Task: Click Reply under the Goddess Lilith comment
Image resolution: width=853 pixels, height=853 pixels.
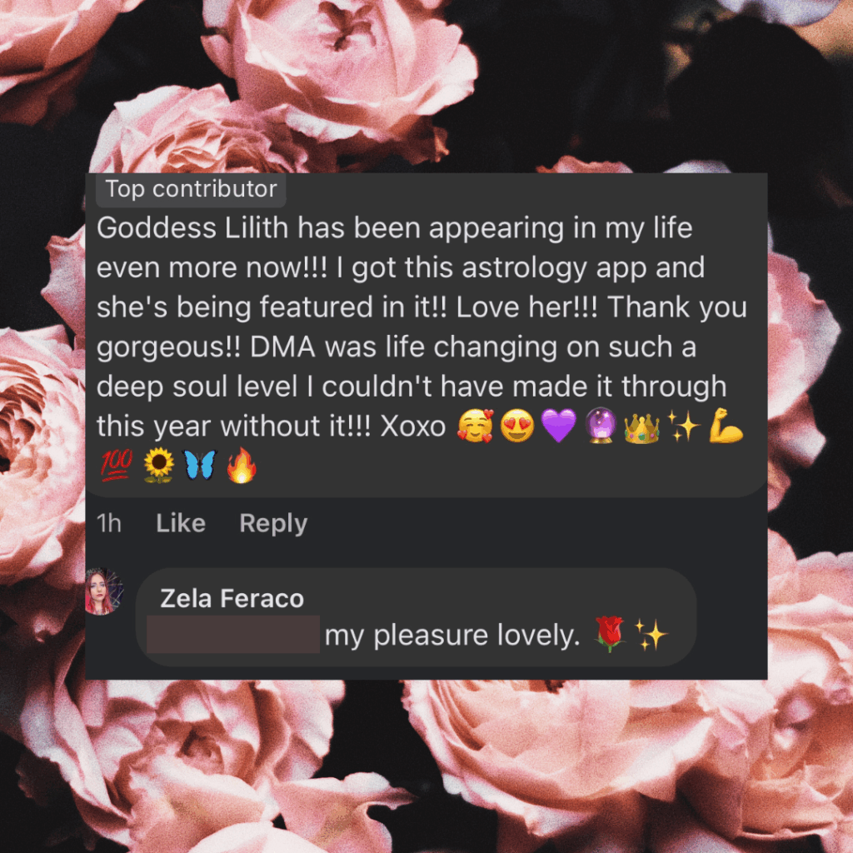Action: coord(273,524)
